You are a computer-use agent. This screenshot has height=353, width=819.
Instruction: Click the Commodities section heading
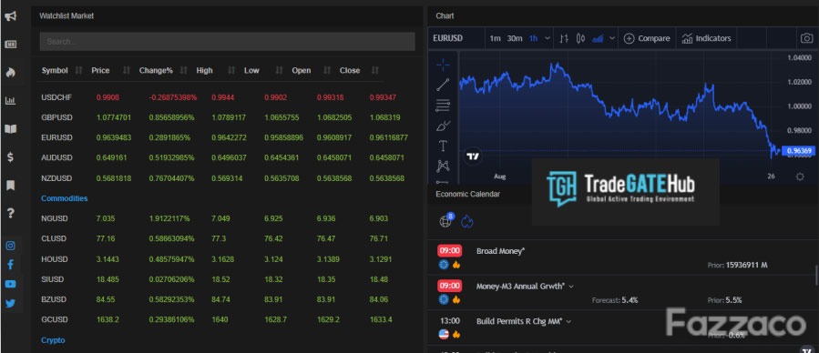[65, 198]
